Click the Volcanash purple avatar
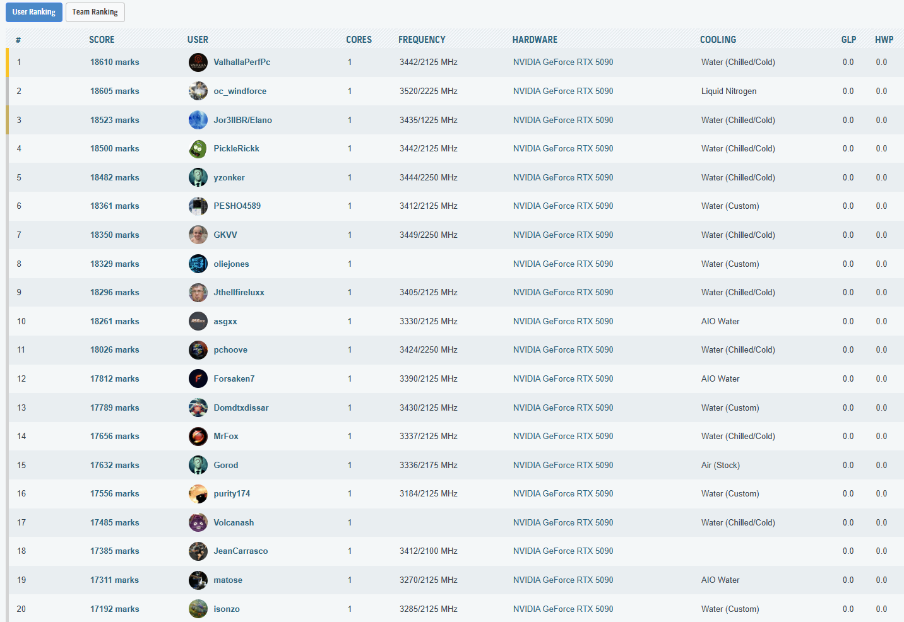The image size is (904, 622). coord(198,522)
